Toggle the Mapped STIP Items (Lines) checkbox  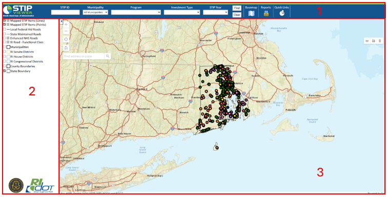point(5,21)
